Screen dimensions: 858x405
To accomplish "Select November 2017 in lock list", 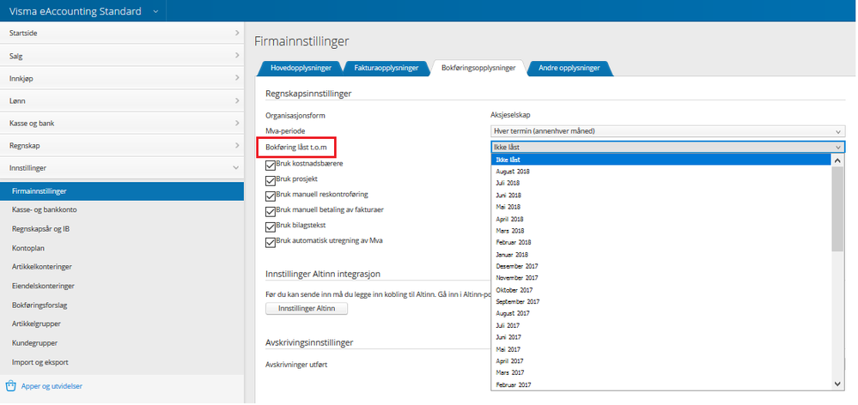I will click(x=661, y=278).
